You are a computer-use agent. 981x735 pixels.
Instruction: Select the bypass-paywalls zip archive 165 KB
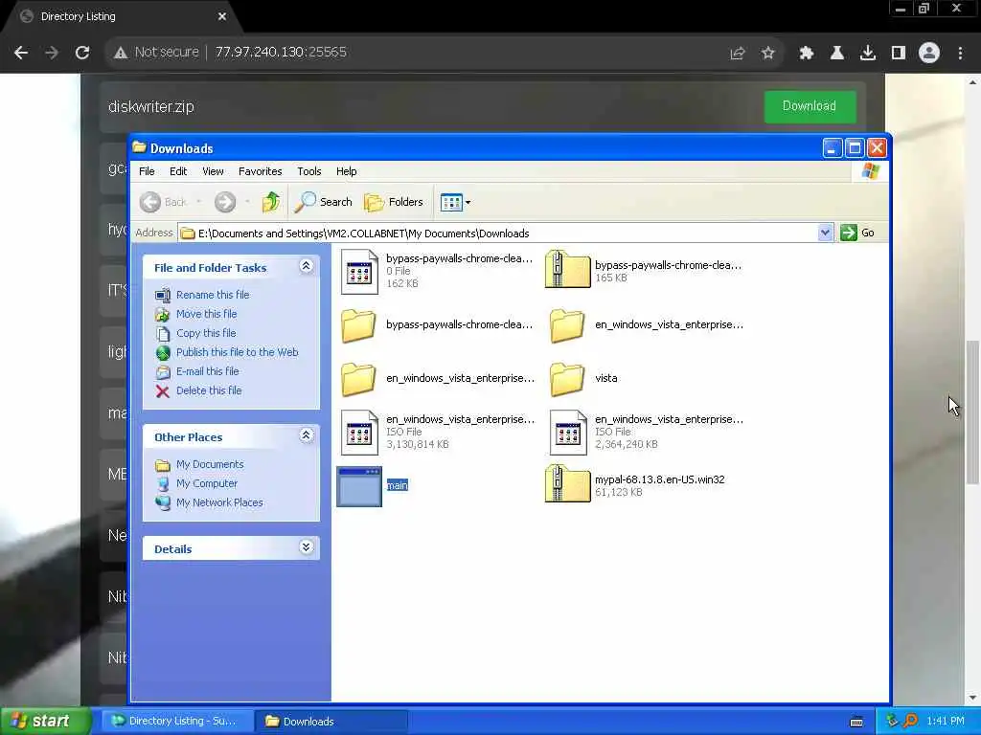click(567, 269)
